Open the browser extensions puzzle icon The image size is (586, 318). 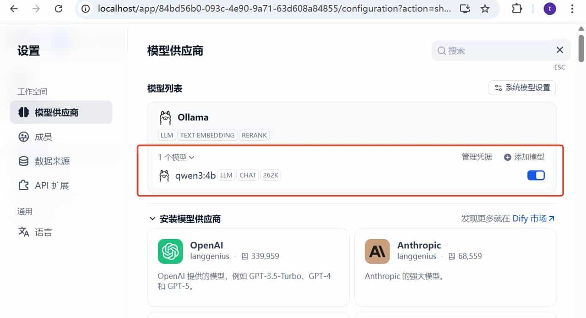(517, 9)
